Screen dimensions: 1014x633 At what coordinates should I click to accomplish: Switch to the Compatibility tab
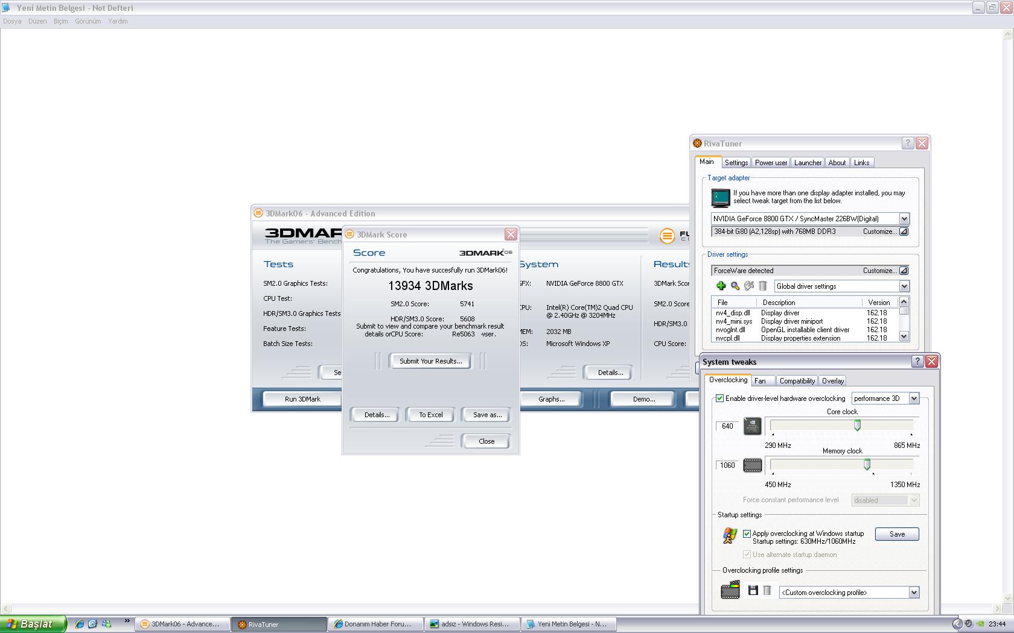[797, 381]
